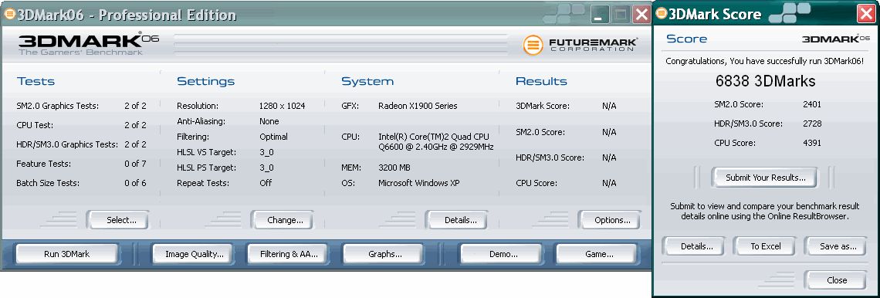
Task: Minimize the 3DMark06 main window
Action: 599,15
